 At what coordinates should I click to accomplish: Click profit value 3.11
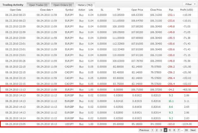[x=187, y=101]
